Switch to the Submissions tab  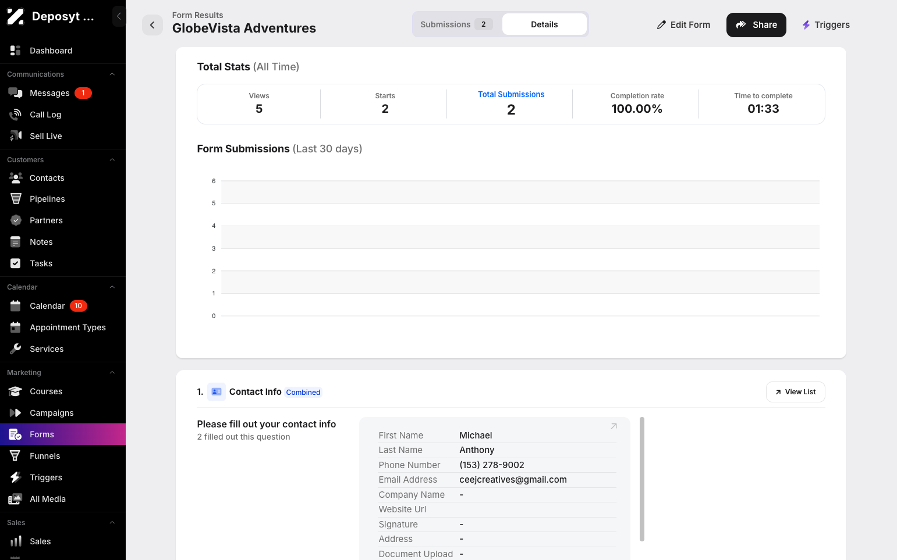click(x=457, y=24)
